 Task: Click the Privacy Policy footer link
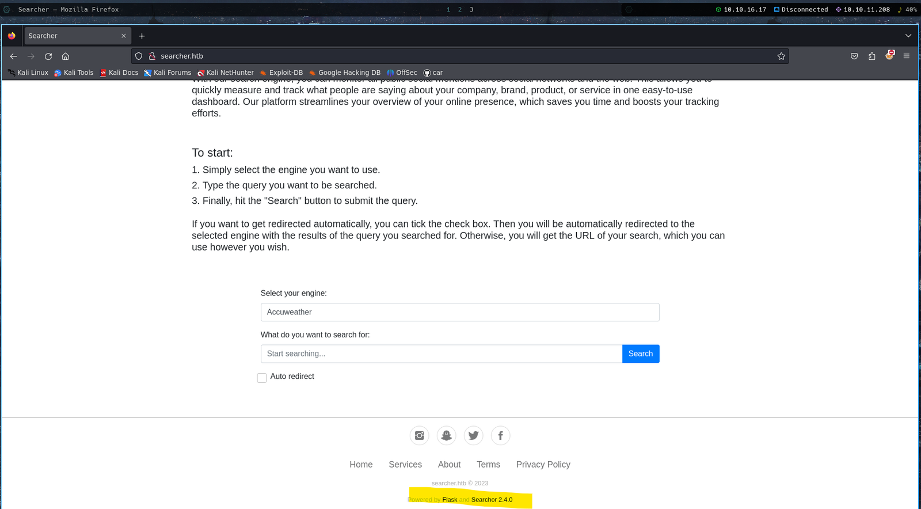tap(543, 465)
